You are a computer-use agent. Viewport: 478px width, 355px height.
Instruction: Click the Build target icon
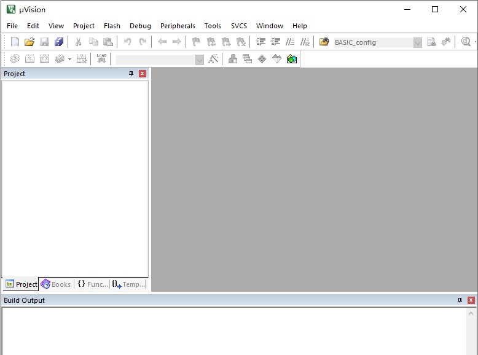pos(29,58)
